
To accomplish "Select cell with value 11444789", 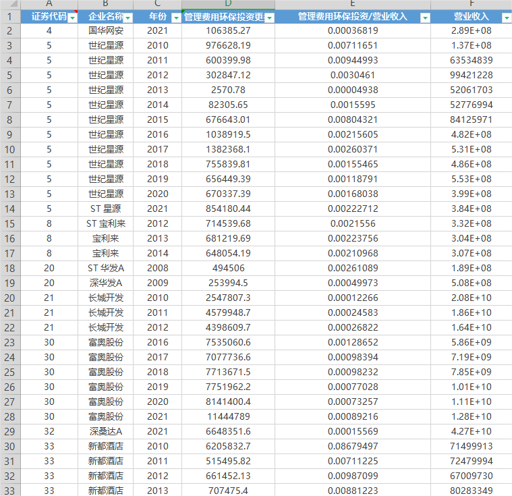I will 228,416.
